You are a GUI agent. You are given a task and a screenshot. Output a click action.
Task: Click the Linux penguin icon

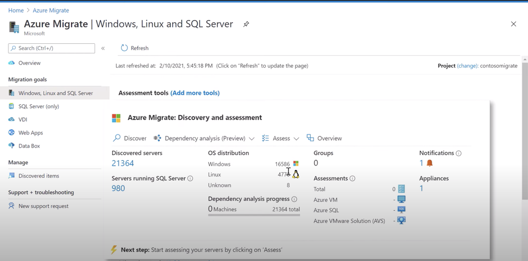pos(295,174)
